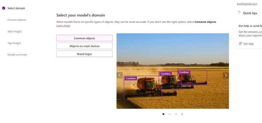
Task: Select the first carousel dot
Action: (x=163, y=114)
